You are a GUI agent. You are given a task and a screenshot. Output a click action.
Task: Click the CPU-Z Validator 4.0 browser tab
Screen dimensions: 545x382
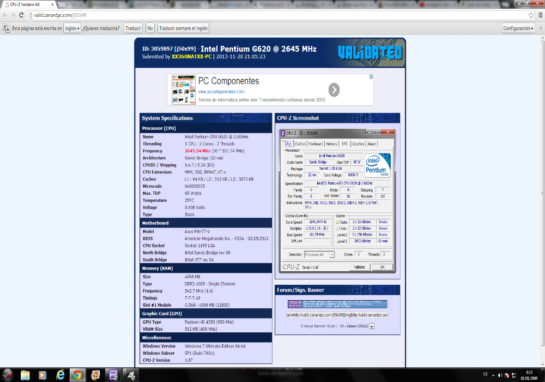tap(28, 4)
